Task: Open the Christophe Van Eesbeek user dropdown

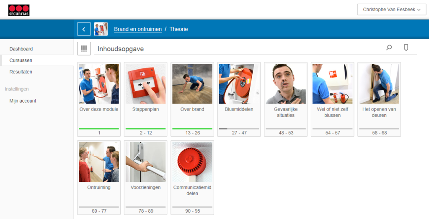Action: pyautogui.click(x=391, y=10)
